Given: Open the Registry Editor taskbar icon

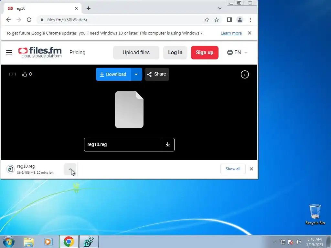Looking at the screenshot, I should [x=89, y=242].
